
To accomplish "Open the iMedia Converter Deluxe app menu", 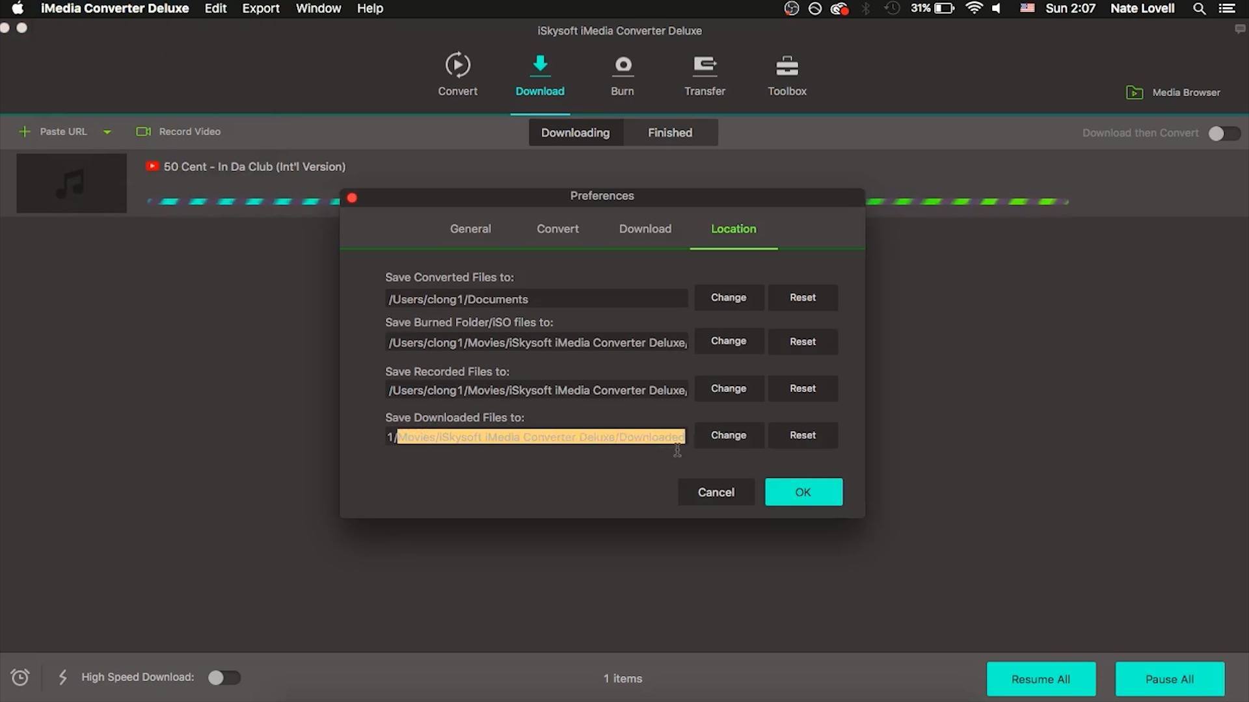I will click(x=114, y=8).
